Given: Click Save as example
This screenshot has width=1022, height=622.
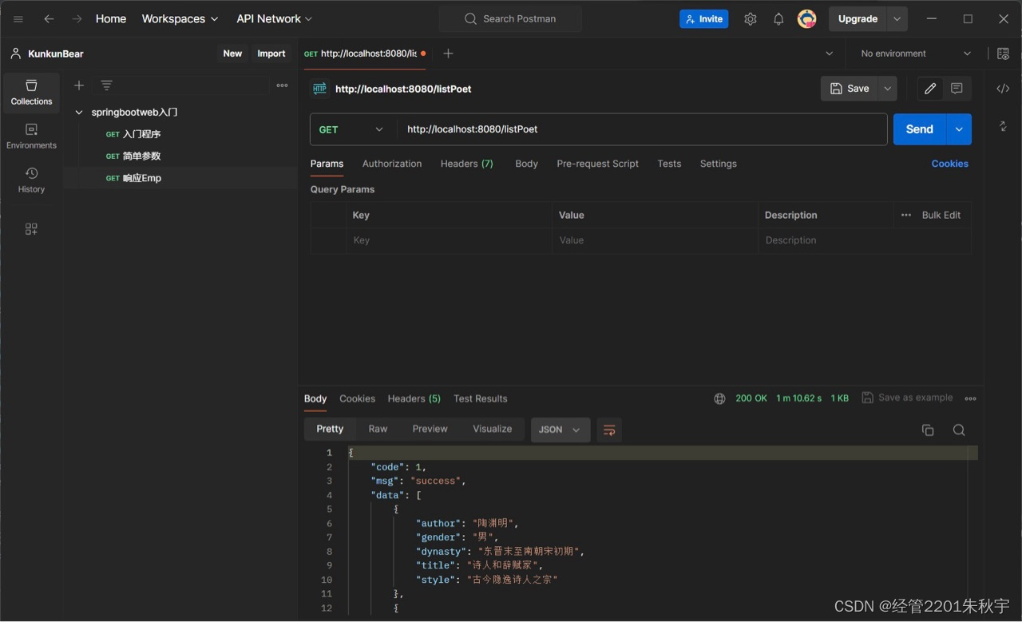Looking at the screenshot, I should point(907,398).
